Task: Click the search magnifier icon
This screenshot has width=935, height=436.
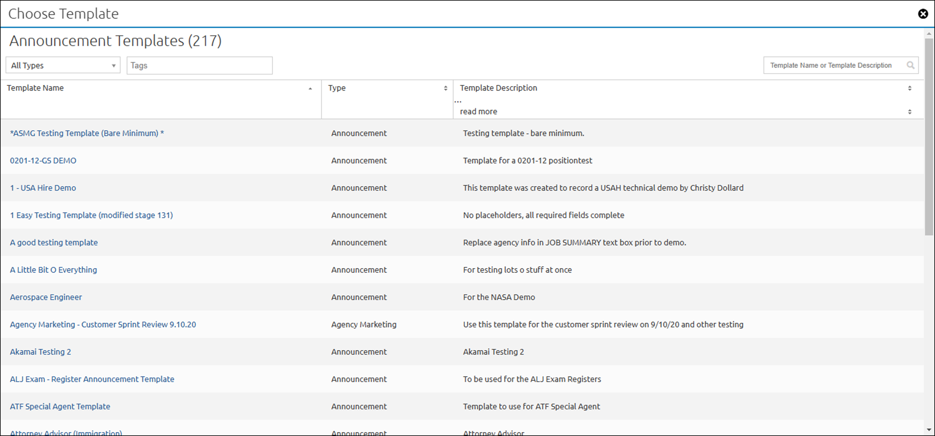Action: point(910,65)
